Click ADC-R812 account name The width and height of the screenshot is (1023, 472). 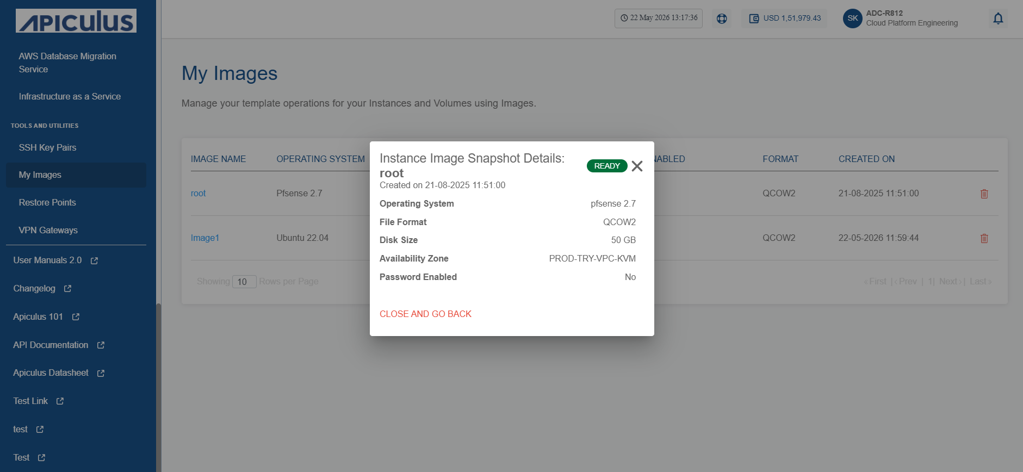point(884,13)
